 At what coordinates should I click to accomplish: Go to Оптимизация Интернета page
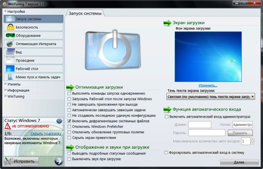coord(33,44)
